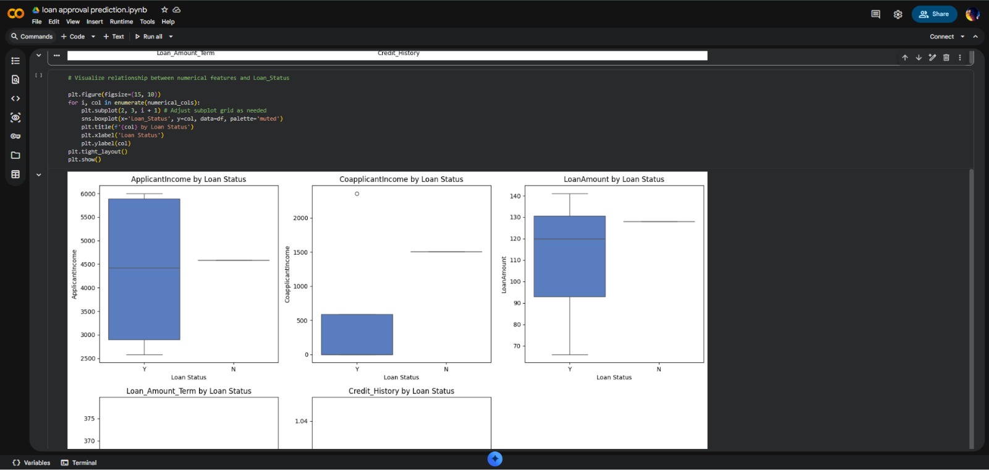This screenshot has height=470, width=989.
Task: Collapse the boxplot output with its chevron
Action: pos(39,175)
